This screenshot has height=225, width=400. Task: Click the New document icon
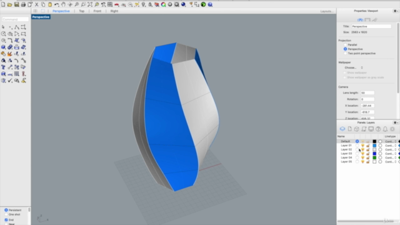click(x=3, y=4)
